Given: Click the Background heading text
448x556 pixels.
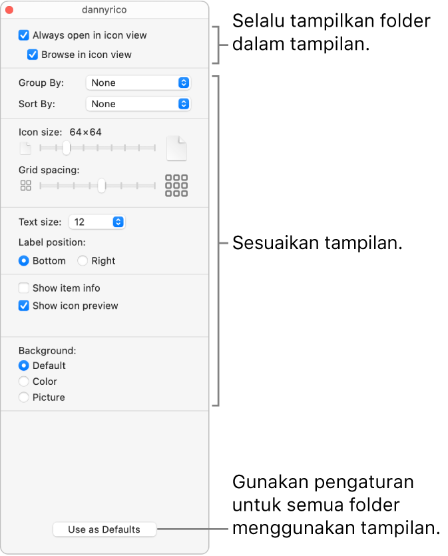Looking at the screenshot, I should point(47,351).
